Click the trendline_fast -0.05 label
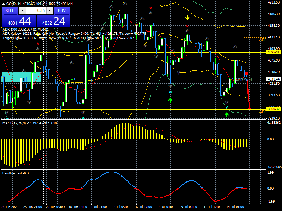 pyautogui.click(x=16, y=173)
